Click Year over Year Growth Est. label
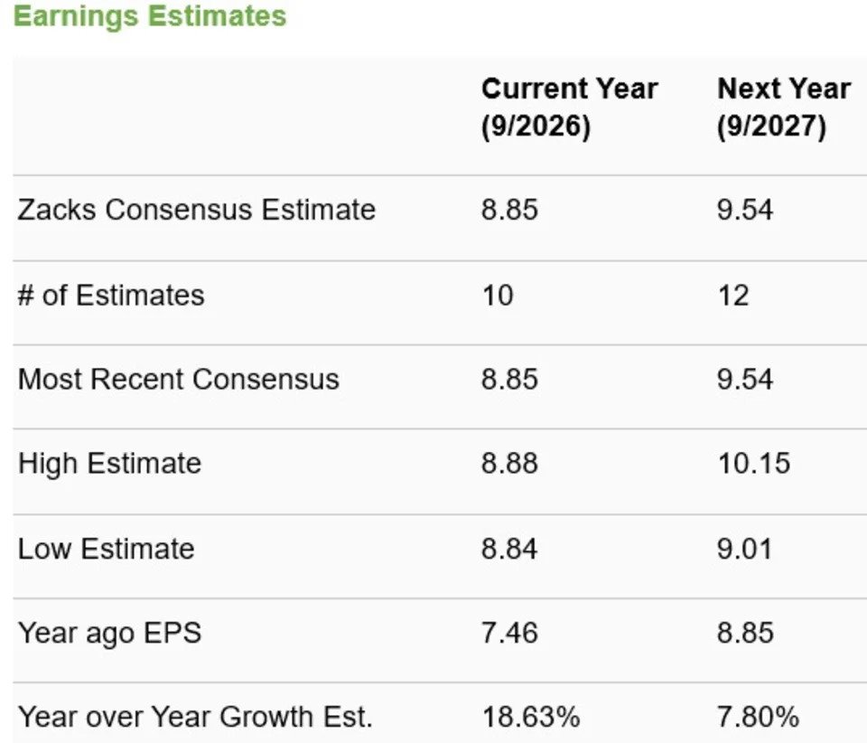867x743 pixels. 195,717
